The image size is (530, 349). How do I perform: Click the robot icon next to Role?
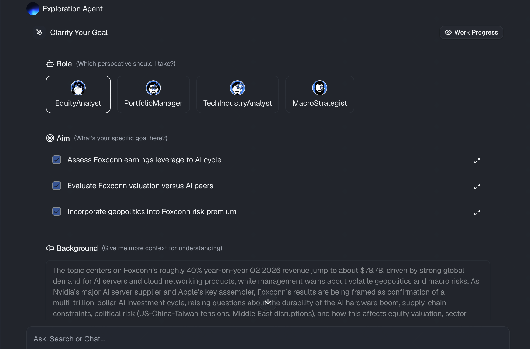[x=50, y=64]
